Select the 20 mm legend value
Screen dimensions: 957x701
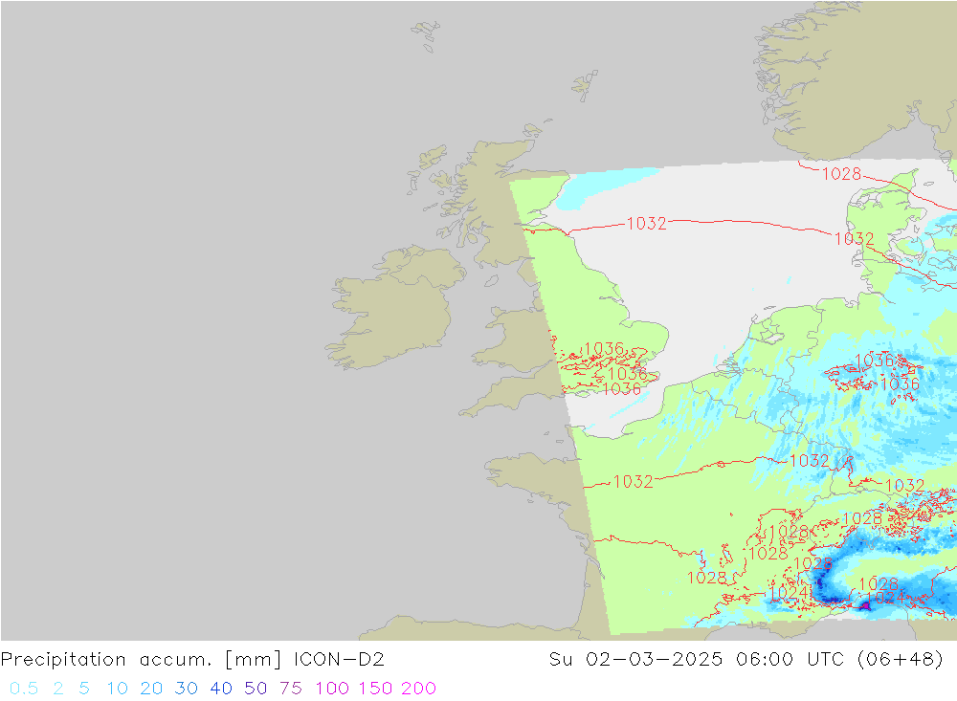point(151,689)
